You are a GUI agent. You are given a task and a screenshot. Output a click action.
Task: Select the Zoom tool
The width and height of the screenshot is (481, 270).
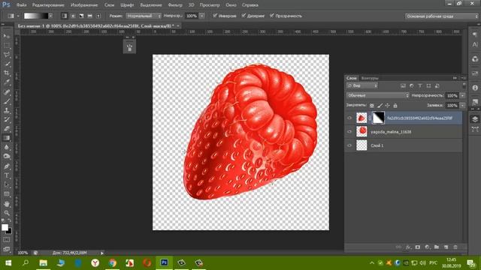(x=7, y=213)
